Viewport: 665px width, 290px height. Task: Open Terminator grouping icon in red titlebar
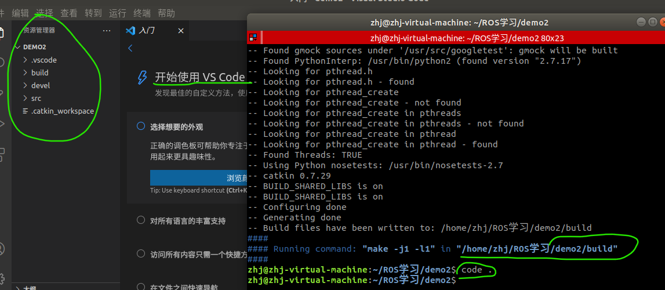point(253,37)
